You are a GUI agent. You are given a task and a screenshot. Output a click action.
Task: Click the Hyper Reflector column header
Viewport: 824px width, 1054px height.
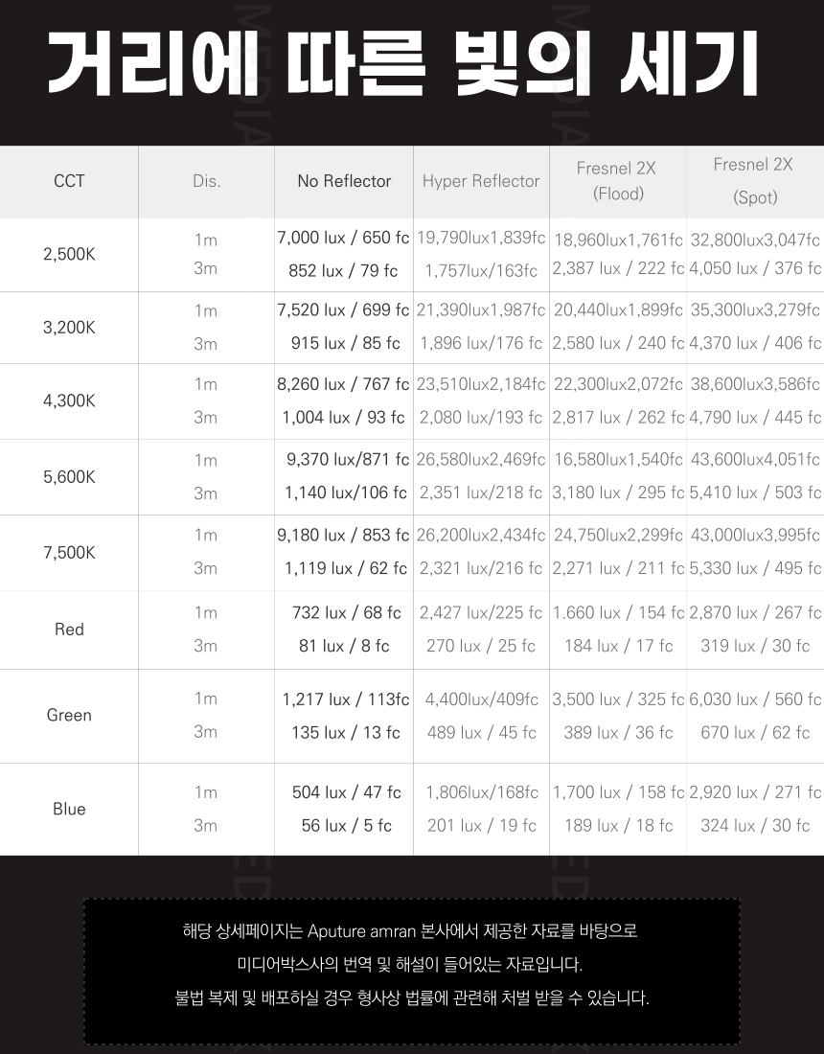pyautogui.click(x=481, y=181)
